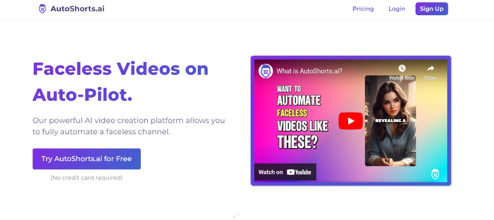Click the AutoShorts.ai robot logo icon
The image size is (494, 220).
42,9
